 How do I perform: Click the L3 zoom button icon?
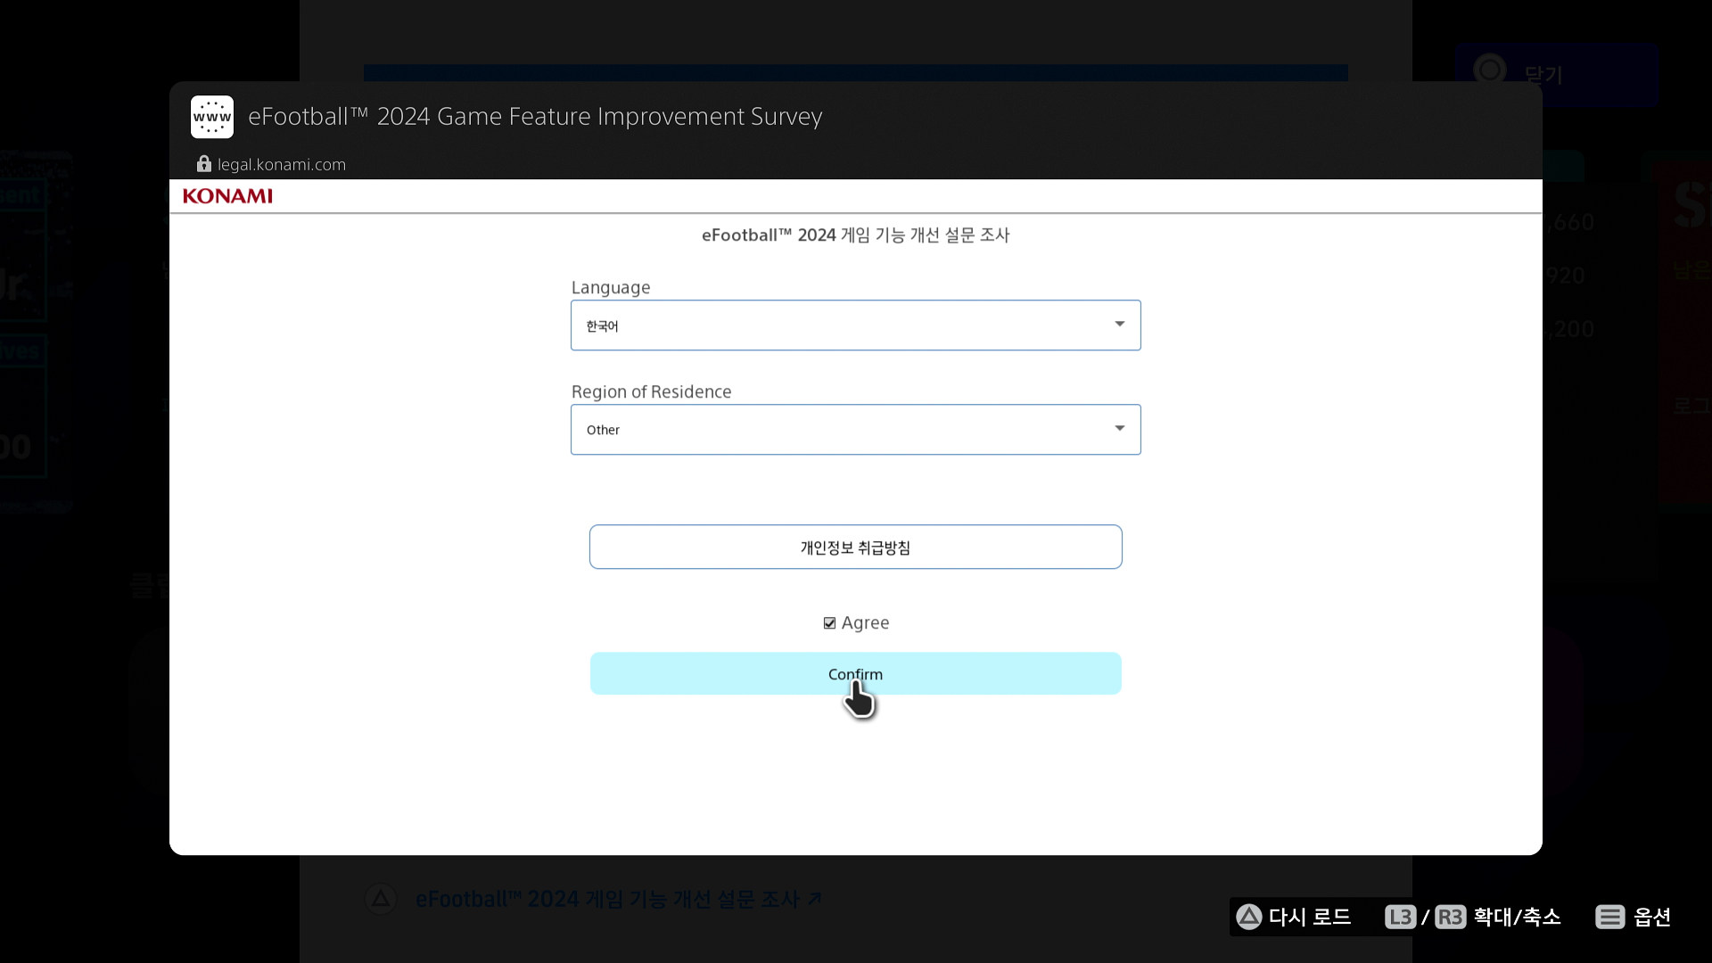pyautogui.click(x=1400, y=917)
